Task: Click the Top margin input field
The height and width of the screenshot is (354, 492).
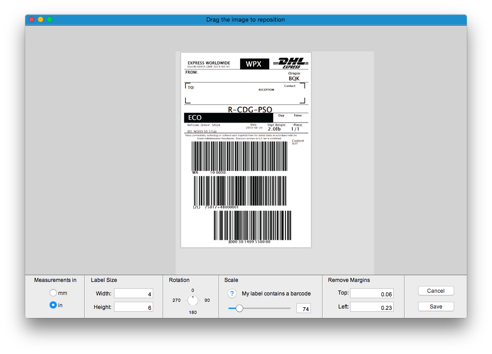Action: [x=372, y=294]
